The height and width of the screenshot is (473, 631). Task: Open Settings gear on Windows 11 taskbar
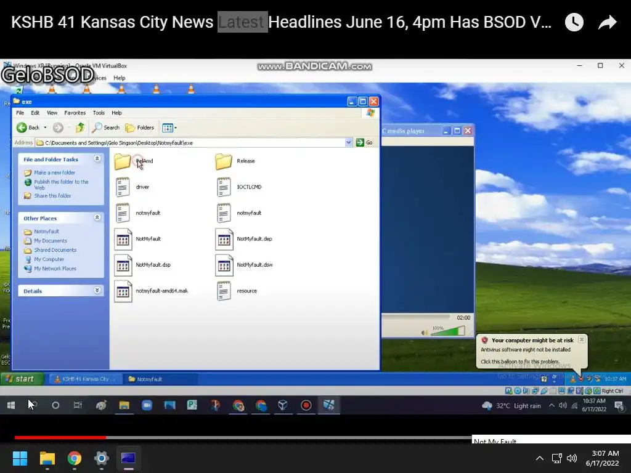click(x=102, y=458)
